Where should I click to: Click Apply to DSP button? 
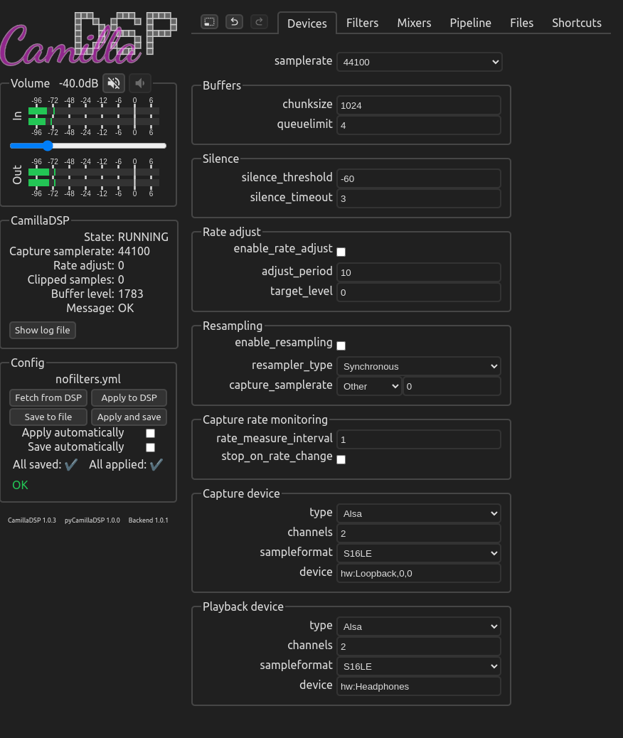[x=129, y=397]
